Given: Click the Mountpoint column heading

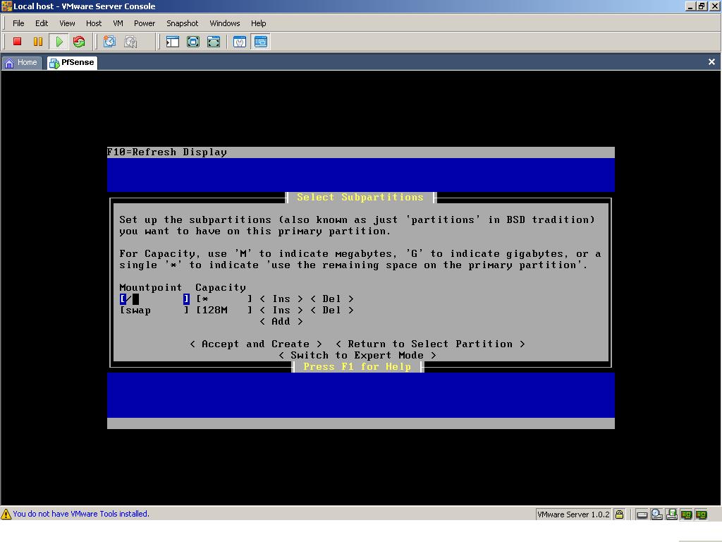Looking at the screenshot, I should click(151, 288).
